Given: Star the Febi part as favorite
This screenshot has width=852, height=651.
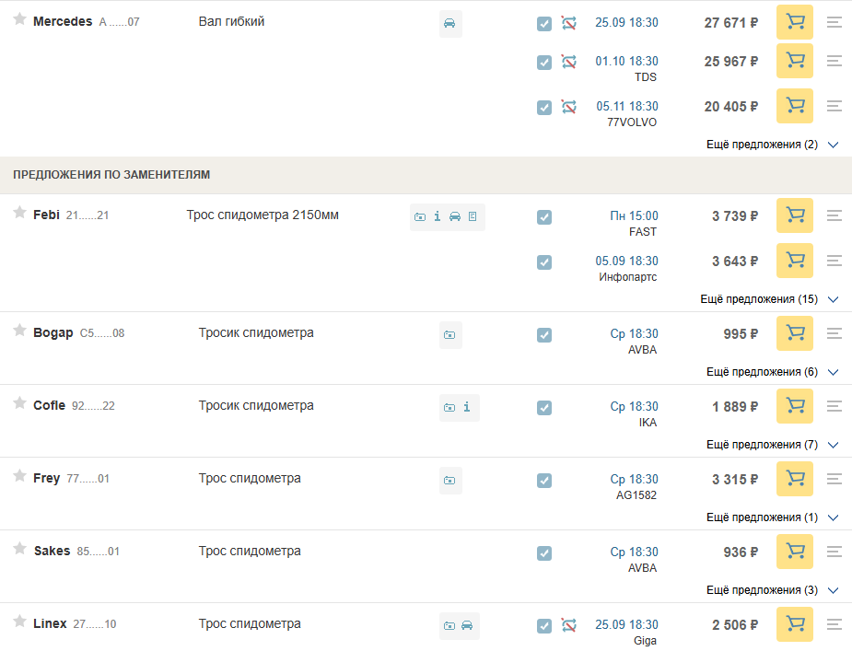Looking at the screenshot, I should [19, 214].
